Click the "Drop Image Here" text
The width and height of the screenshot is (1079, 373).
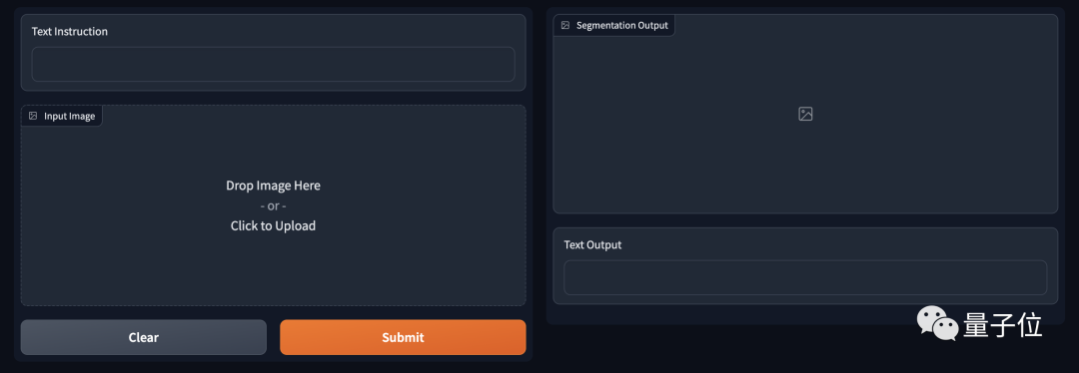click(x=273, y=186)
